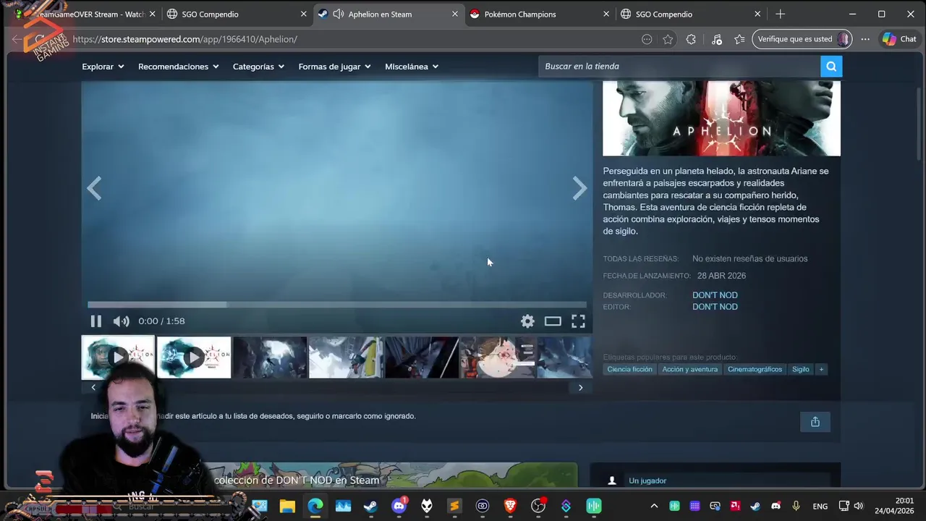Viewport: 926px width, 521px height.
Task: Enter fullscreen for the trailer
Action: tap(578, 321)
